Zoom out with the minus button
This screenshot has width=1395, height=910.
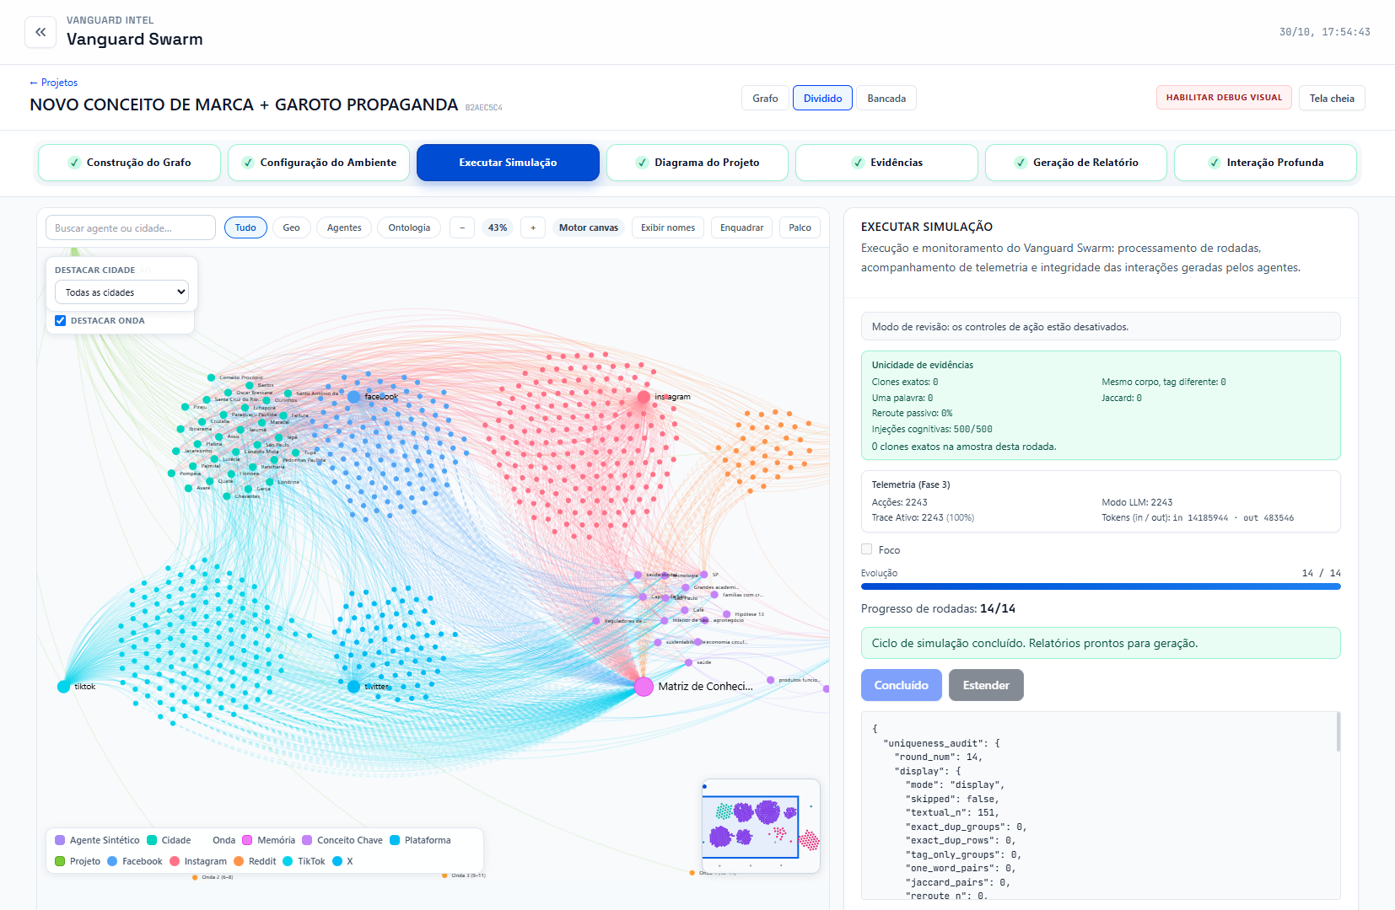point(462,227)
